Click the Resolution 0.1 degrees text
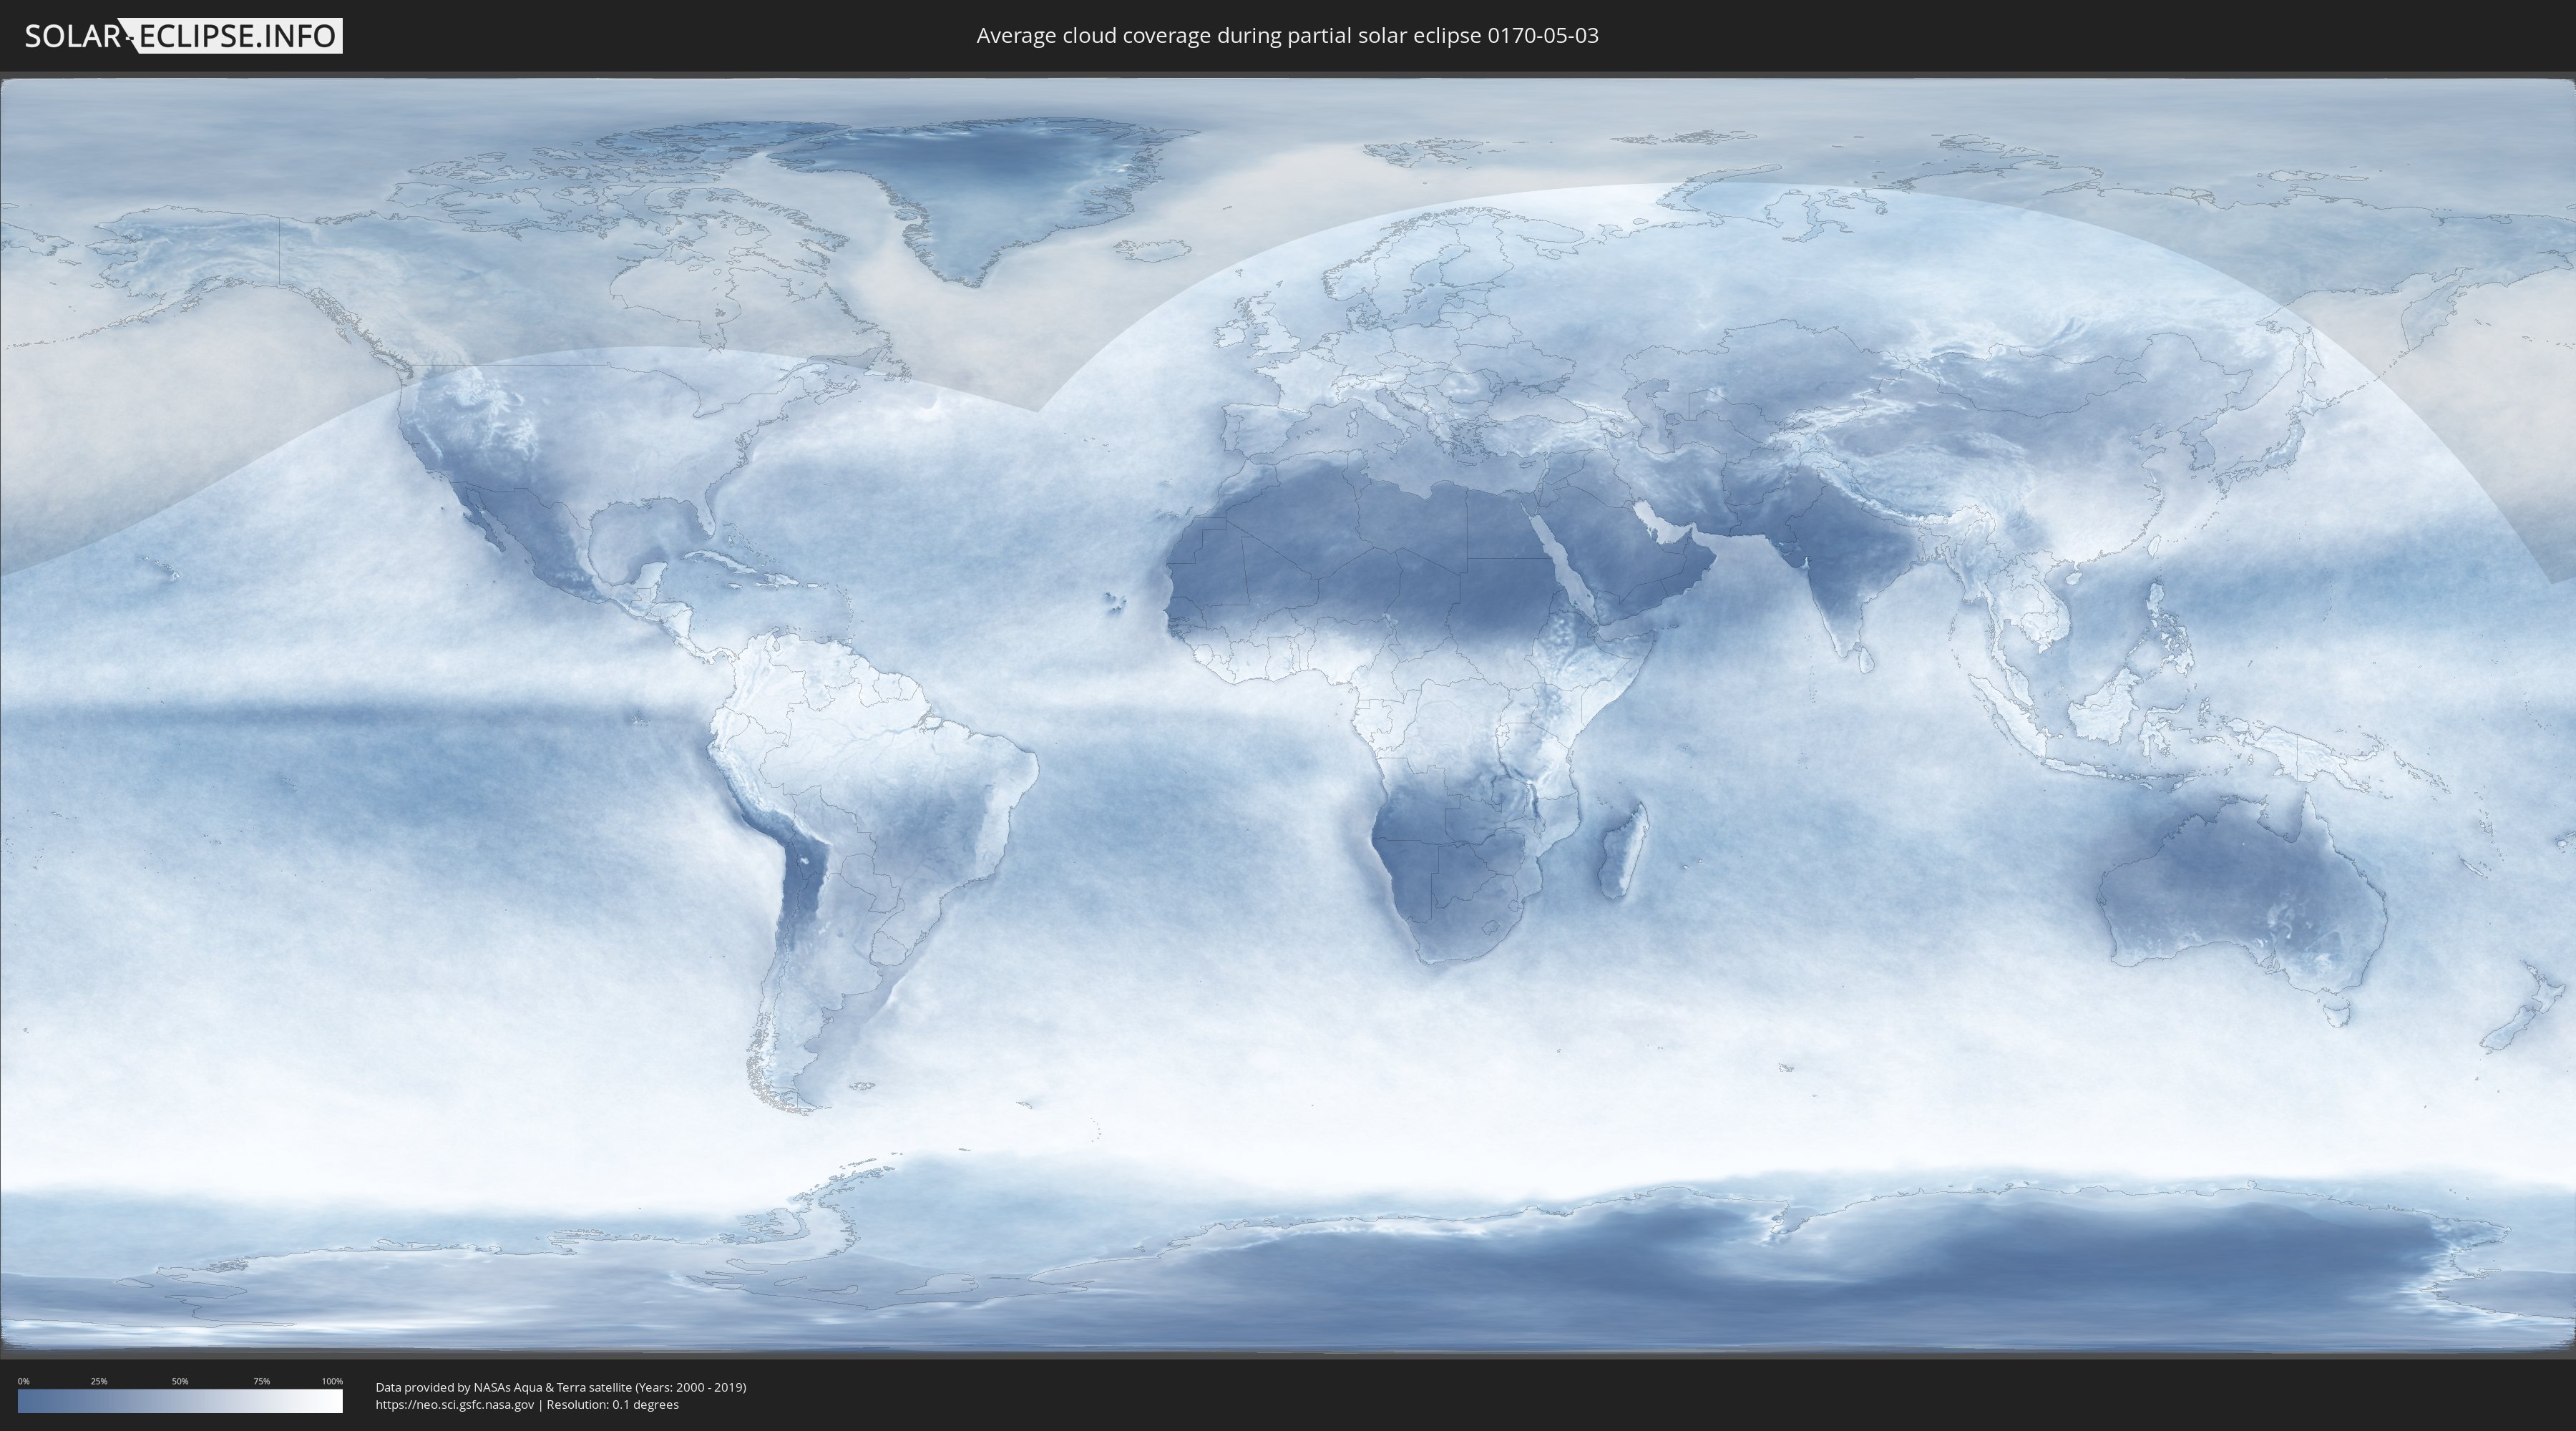 tap(612, 1404)
